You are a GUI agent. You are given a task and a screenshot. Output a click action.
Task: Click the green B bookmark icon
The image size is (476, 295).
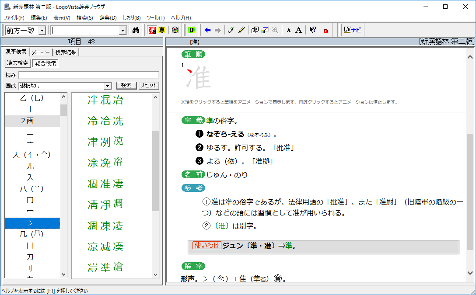(x=191, y=30)
